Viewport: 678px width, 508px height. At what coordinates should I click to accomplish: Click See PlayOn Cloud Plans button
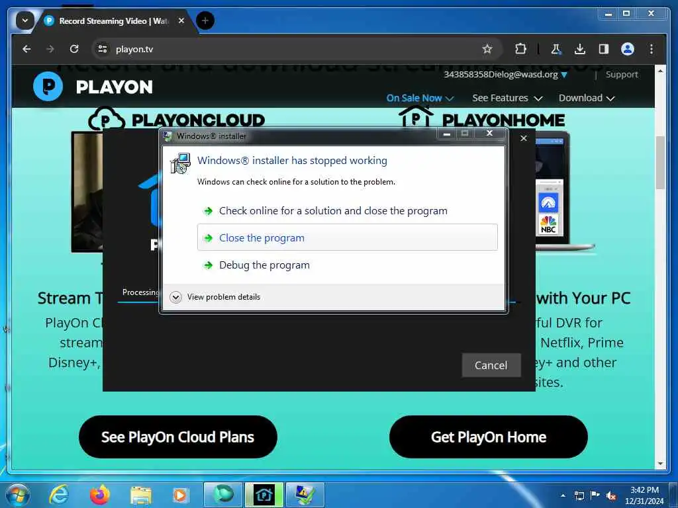pyautogui.click(x=177, y=437)
